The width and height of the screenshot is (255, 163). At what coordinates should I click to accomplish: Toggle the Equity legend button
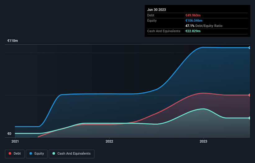tap(37, 154)
